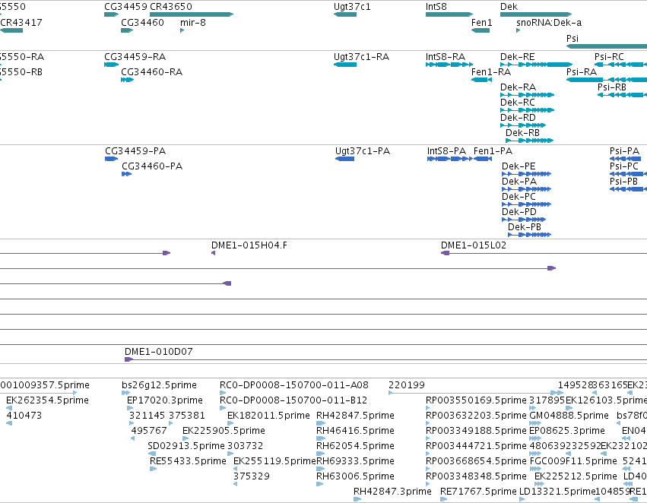This screenshot has height=503, width=647.
Task: Click the Psi-RC transcript
Action: coord(620,65)
